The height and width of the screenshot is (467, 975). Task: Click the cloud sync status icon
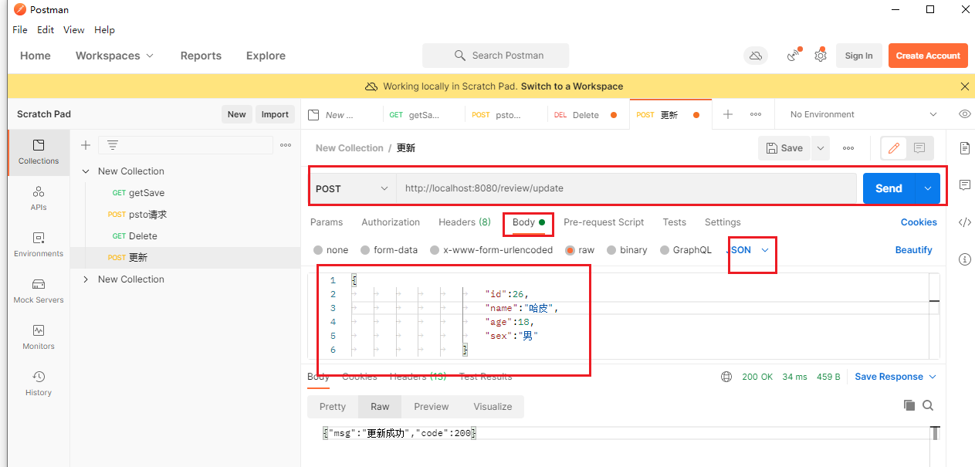(x=756, y=56)
